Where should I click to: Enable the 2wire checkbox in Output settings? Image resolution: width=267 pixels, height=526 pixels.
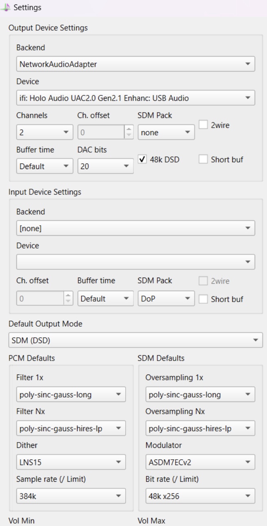pyautogui.click(x=202, y=125)
